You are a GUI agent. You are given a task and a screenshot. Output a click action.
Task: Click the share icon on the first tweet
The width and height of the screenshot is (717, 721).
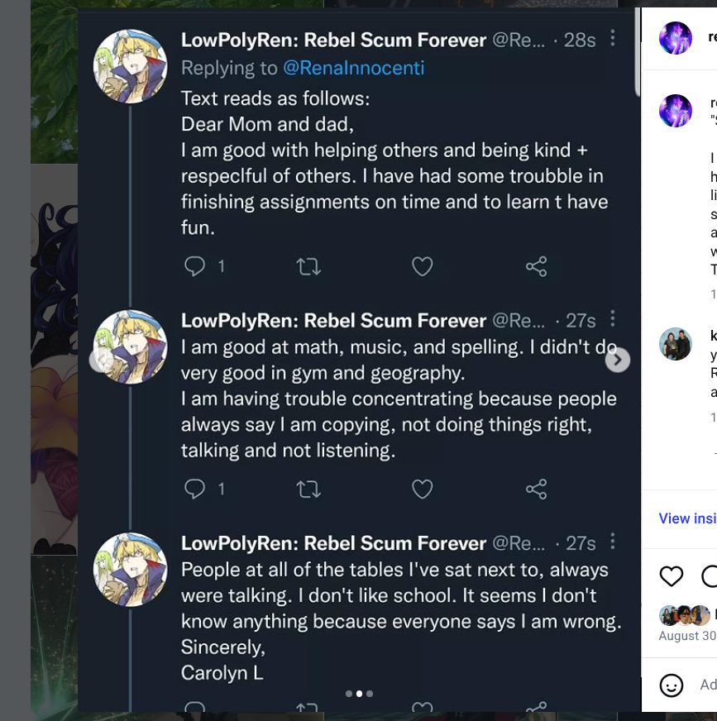pos(536,266)
